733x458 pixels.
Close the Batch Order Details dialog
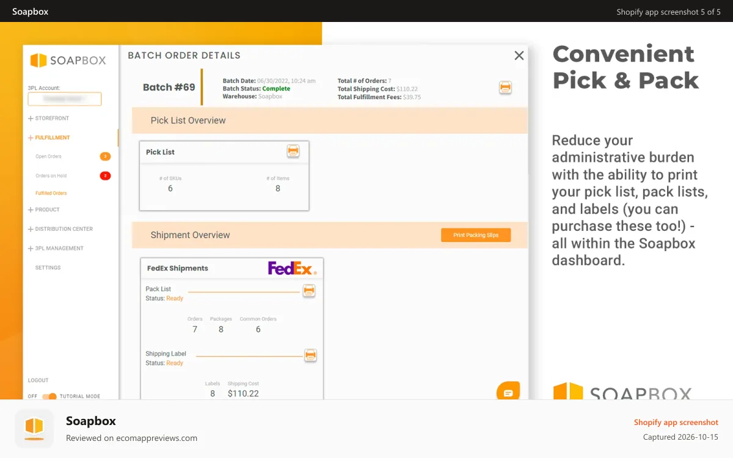tap(519, 56)
